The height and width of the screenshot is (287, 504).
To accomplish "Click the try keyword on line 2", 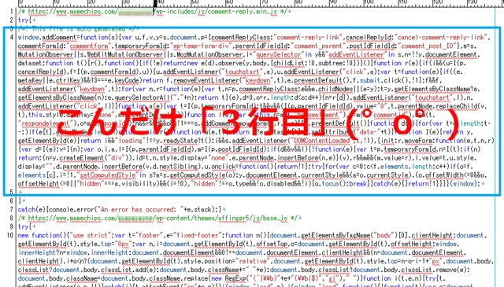I will [x=23, y=20].
